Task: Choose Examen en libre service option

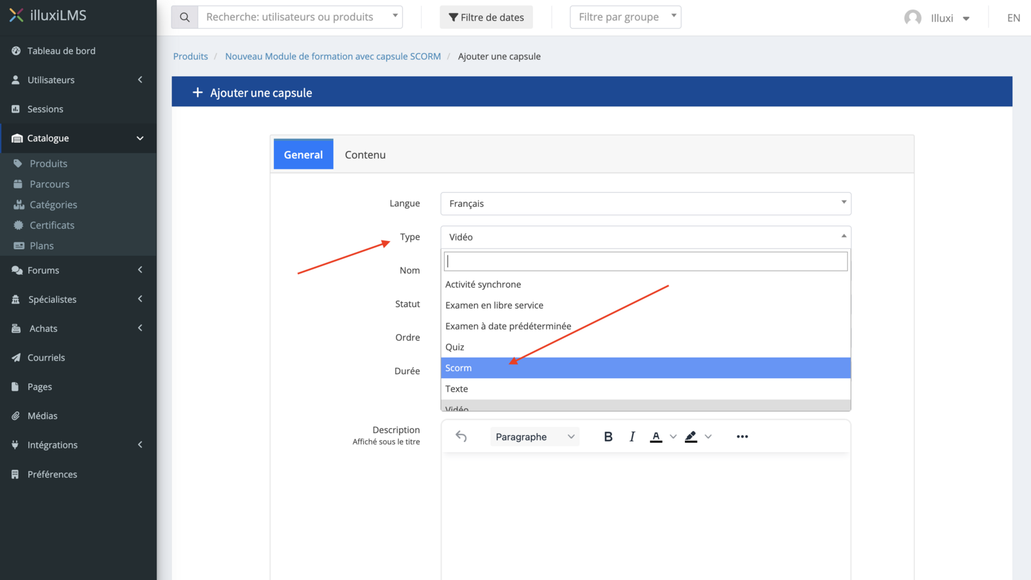Action: pos(646,305)
